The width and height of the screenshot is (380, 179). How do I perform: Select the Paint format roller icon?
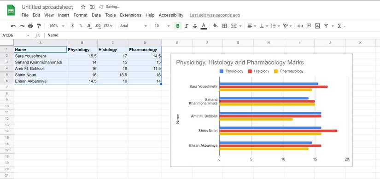tap(39, 26)
